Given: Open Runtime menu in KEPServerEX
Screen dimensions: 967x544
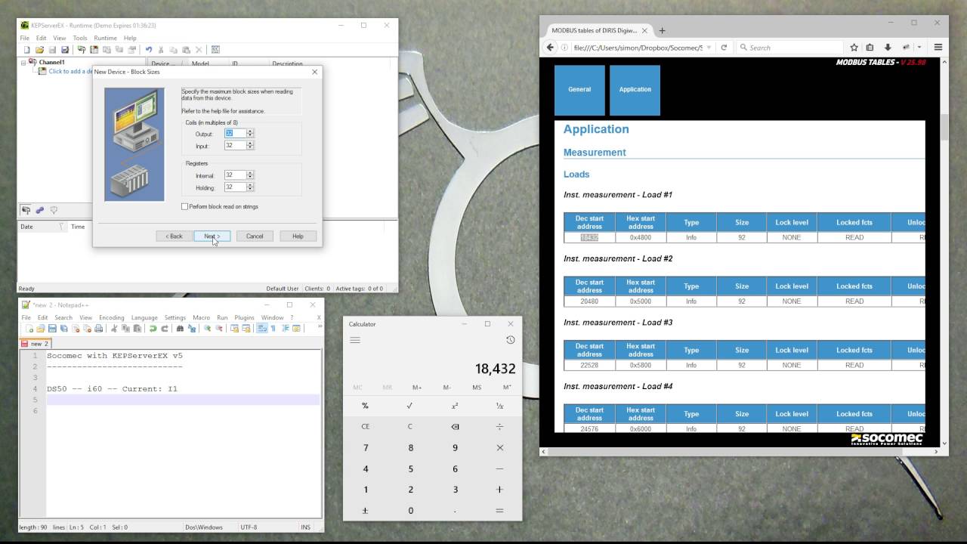Looking at the screenshot, I should (x=105, y=38).
